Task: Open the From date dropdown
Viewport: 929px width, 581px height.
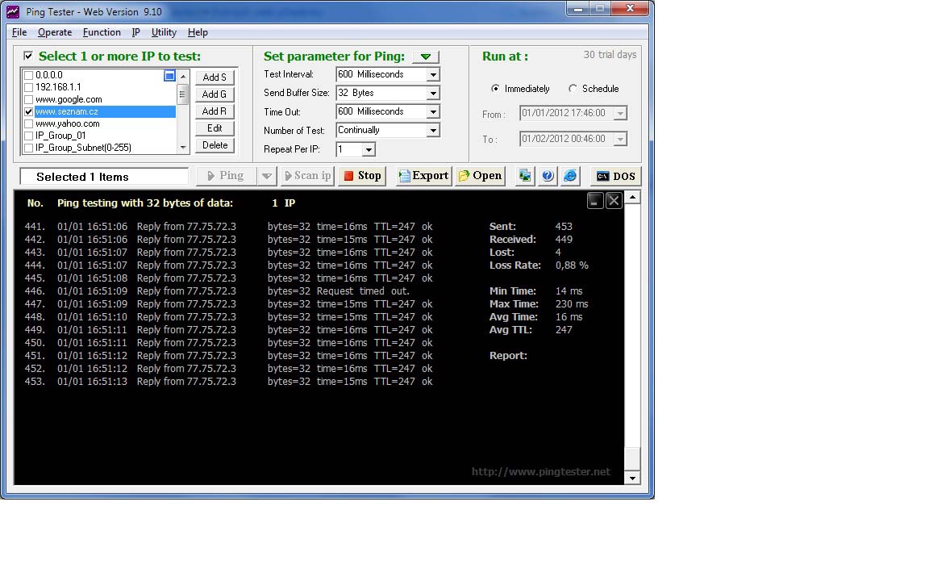Action: click(x=619, y=113)
